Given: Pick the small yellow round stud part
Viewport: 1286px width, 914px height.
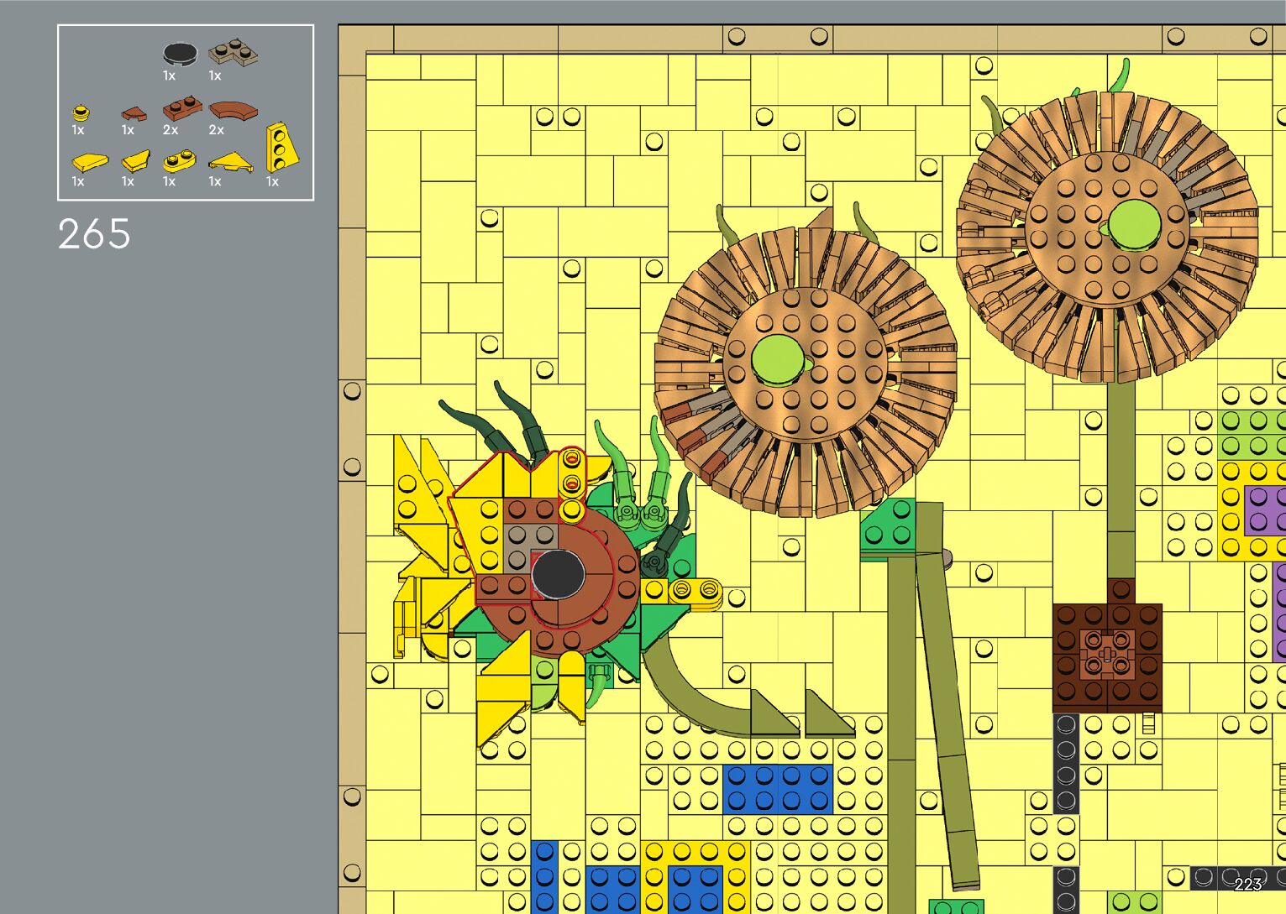Looking at the screenshot, I should coord(81,112).
